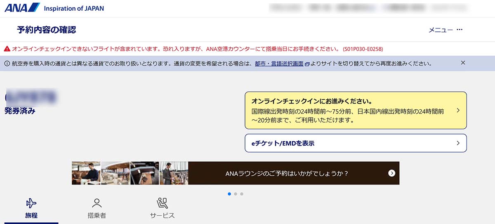This screenshot has height=224, width=495.
Task: Click external-link icon after 都市・言語選択画面
Action: click(307, 64)
